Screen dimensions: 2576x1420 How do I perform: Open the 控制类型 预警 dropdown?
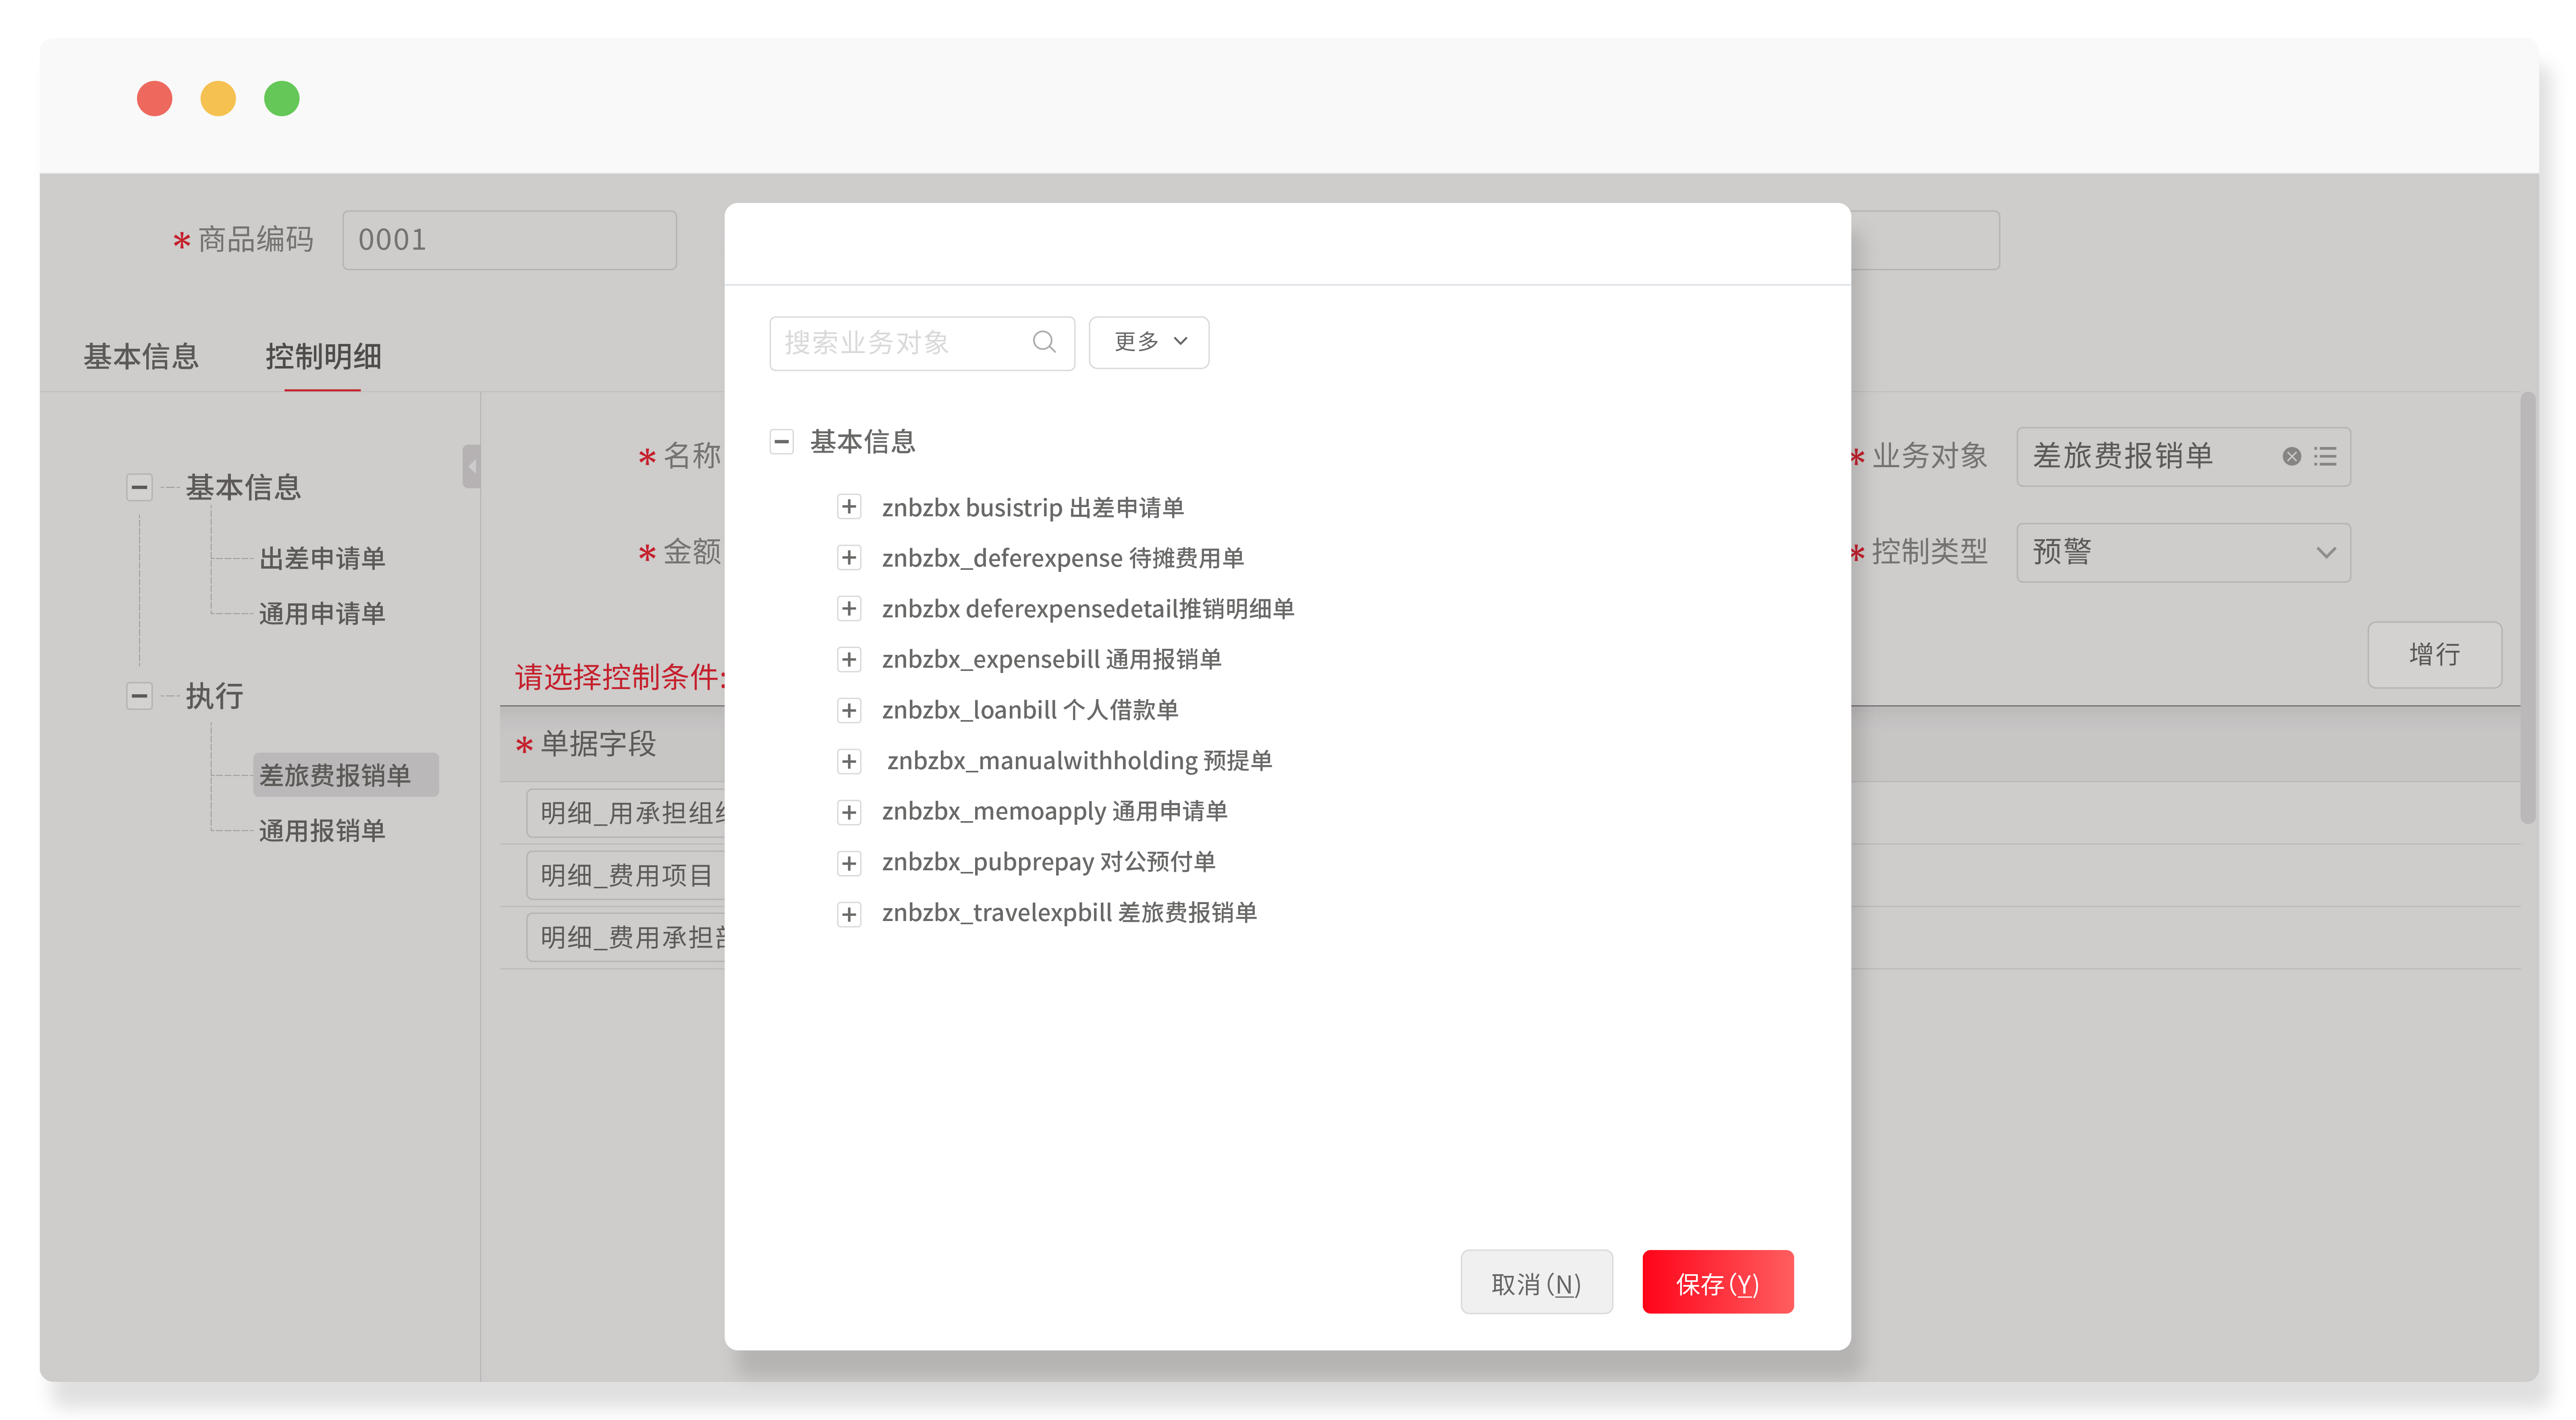(x=2183, y=553)
